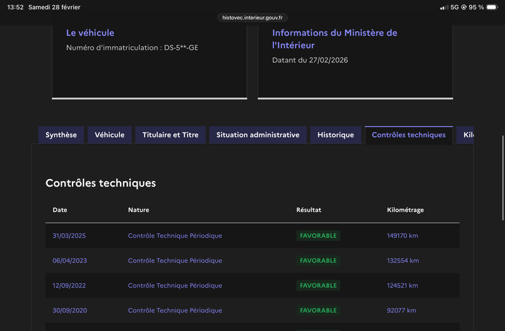Screen dimensions: 505x331
Task: Click the 31/03/2025 date entry
Action: [x=69, y=236]
